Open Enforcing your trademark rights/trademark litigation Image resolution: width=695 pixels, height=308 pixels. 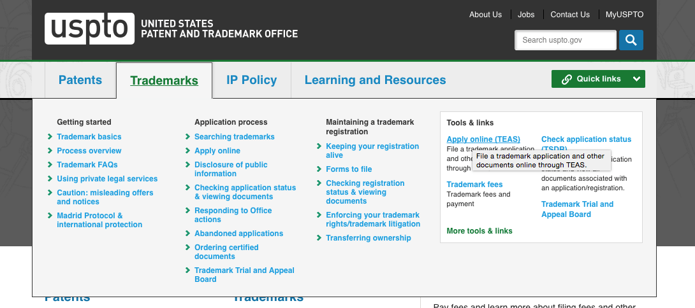pos(373,220)
